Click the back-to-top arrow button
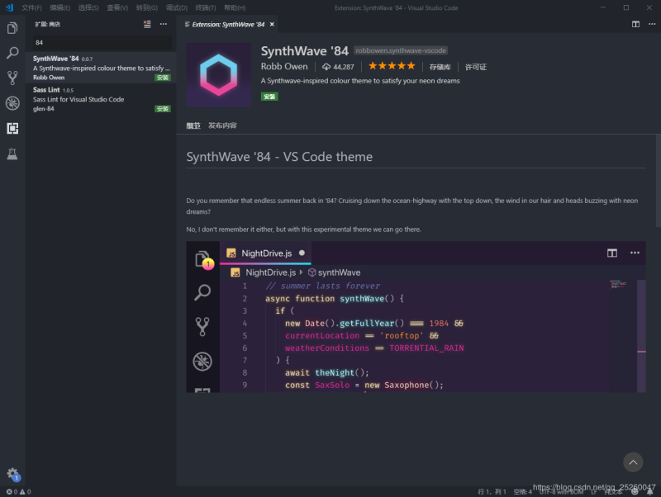The width and height of the screenshot is (661, 497). (633, 462)
